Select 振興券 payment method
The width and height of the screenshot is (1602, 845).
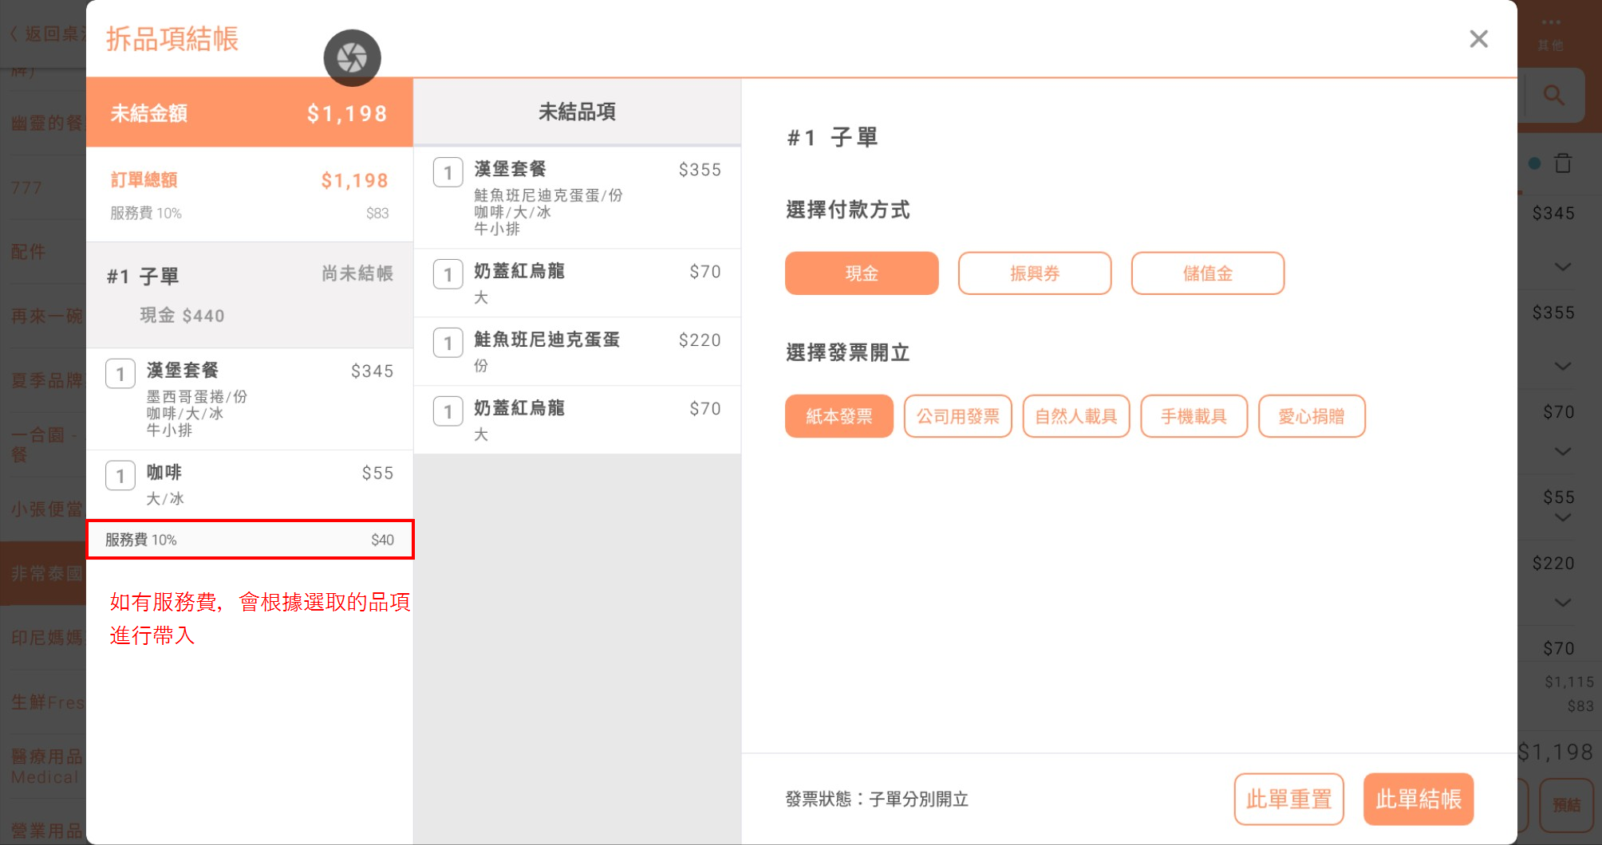pyautogui.click(x=1034, y=273)
